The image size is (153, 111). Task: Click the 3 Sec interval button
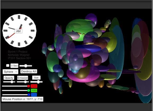[14, 66]
